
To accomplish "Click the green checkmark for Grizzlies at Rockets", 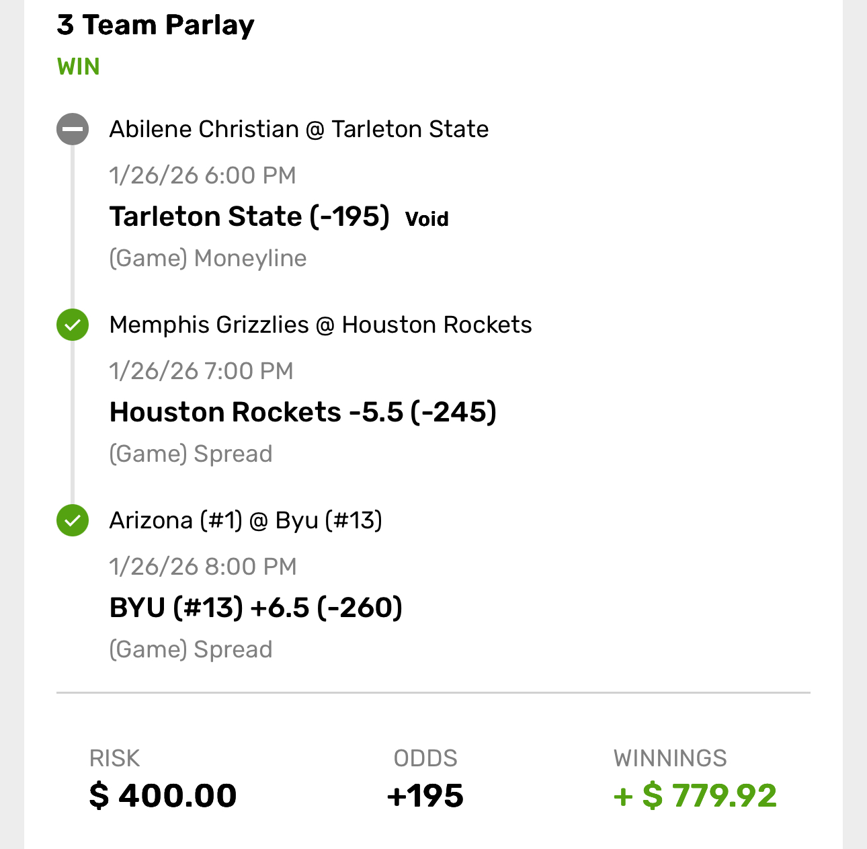I will tap(73, 325).
